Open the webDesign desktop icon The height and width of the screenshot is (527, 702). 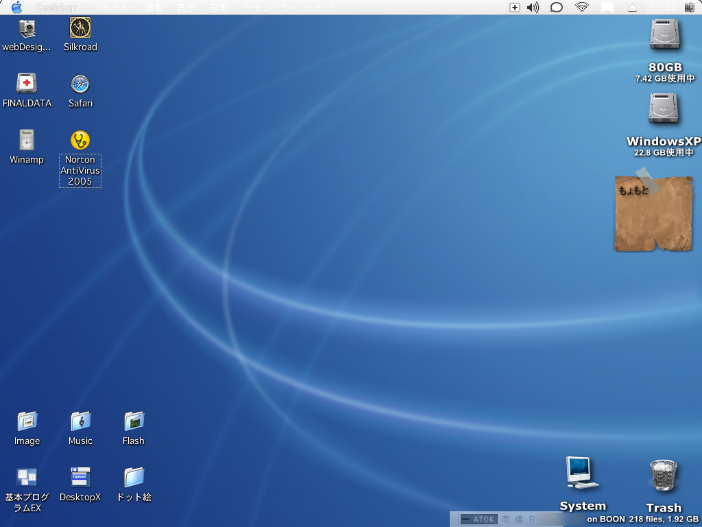coord(27,29)
